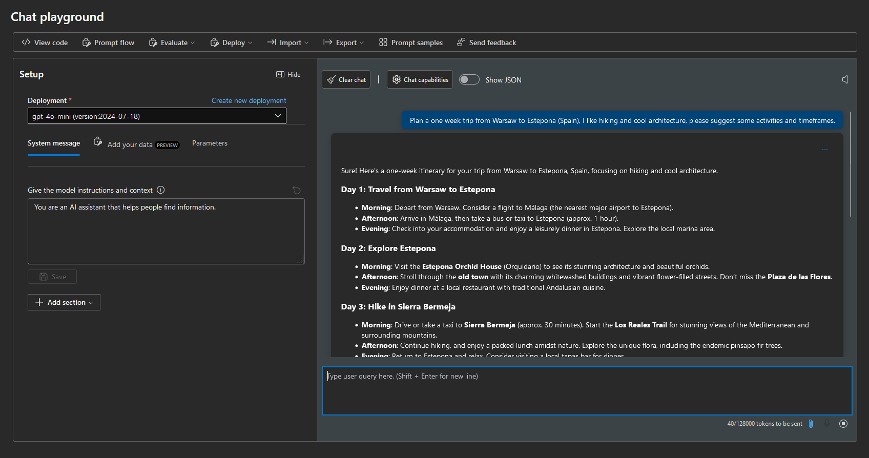This screenshot has height=458, width=869.
Task: Expand the Export dropdown
Action: [343, 43]
